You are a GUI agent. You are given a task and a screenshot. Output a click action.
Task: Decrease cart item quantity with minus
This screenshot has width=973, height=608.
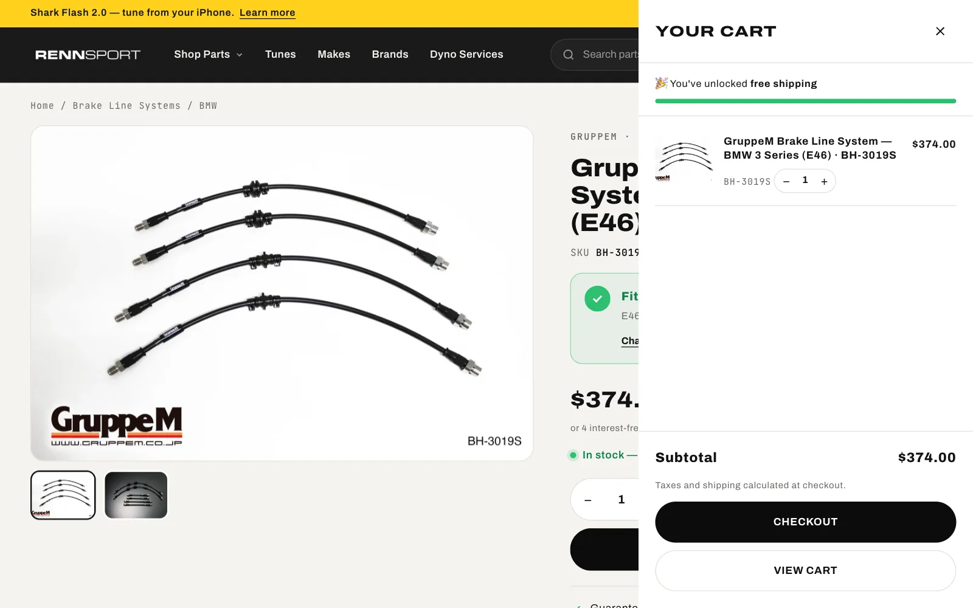786,181
